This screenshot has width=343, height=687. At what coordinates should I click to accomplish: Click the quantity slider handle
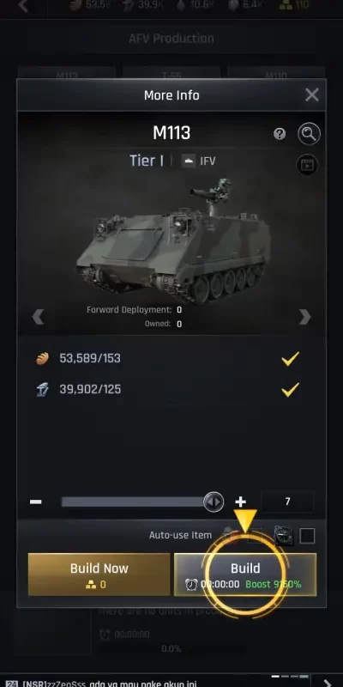click(x=214, y=502)
